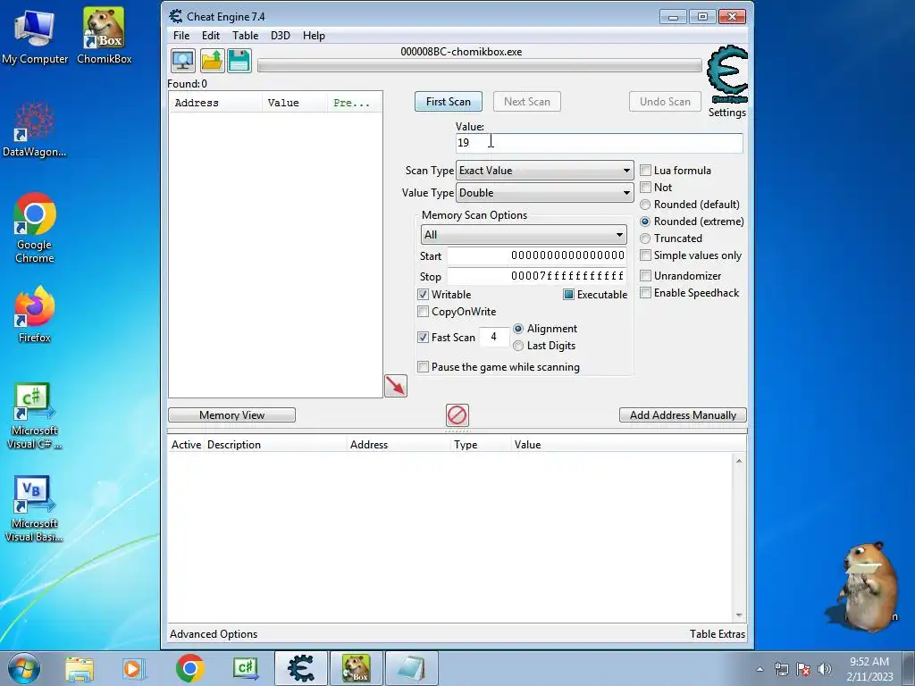915x686 pixels.
Task: Enable Speedhack checkbox
Action: click(645, 293)
